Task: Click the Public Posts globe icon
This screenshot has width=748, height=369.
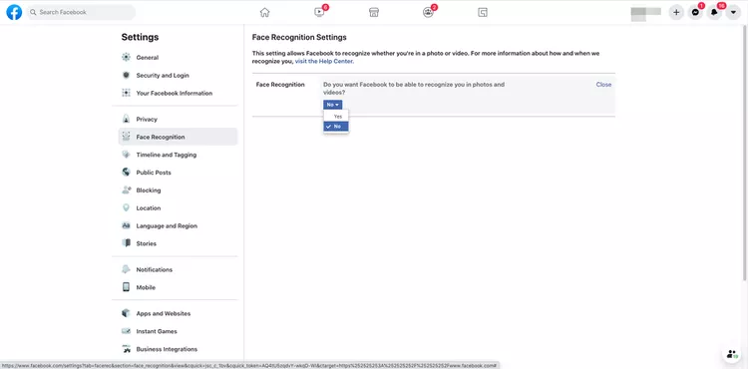Action: 126,173
